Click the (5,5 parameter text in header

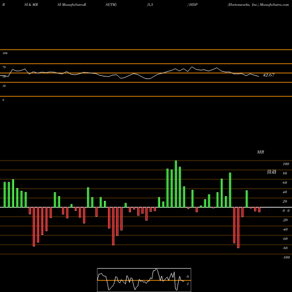pyautogui.click(x=150, y=5)
